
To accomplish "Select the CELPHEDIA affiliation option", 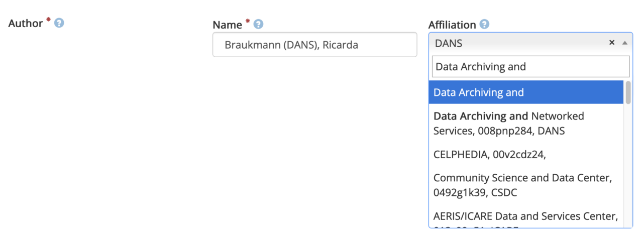I will (x=525, y=155).
